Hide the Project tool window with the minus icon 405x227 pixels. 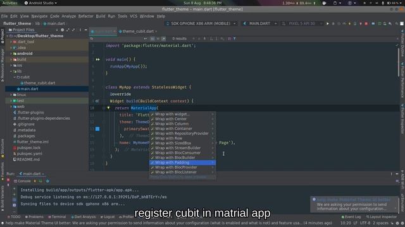(x=86, y=30)
